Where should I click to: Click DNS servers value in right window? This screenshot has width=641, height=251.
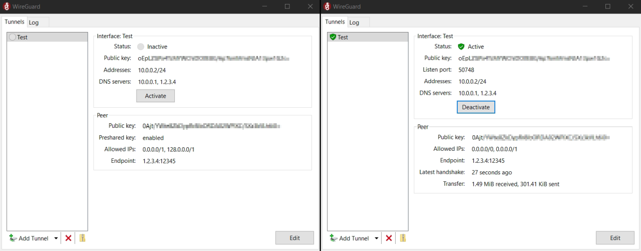478,93
